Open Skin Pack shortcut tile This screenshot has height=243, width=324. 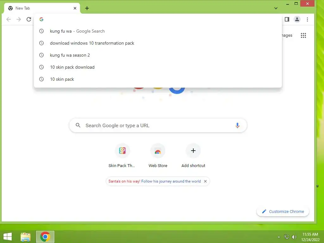point(122,155)
